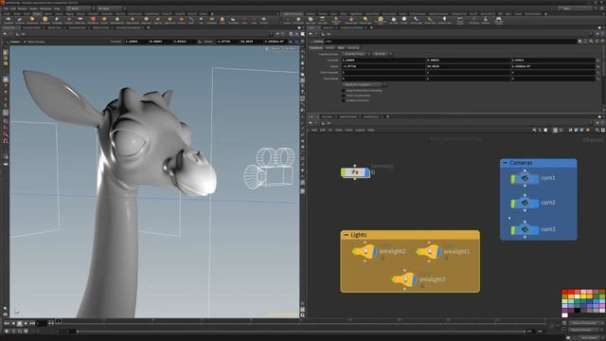Open the parameter pane gear menu

pos(579,42)
